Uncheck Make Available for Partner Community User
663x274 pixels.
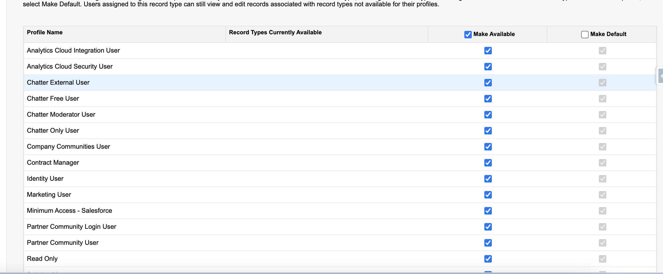(x=488, y=243)
